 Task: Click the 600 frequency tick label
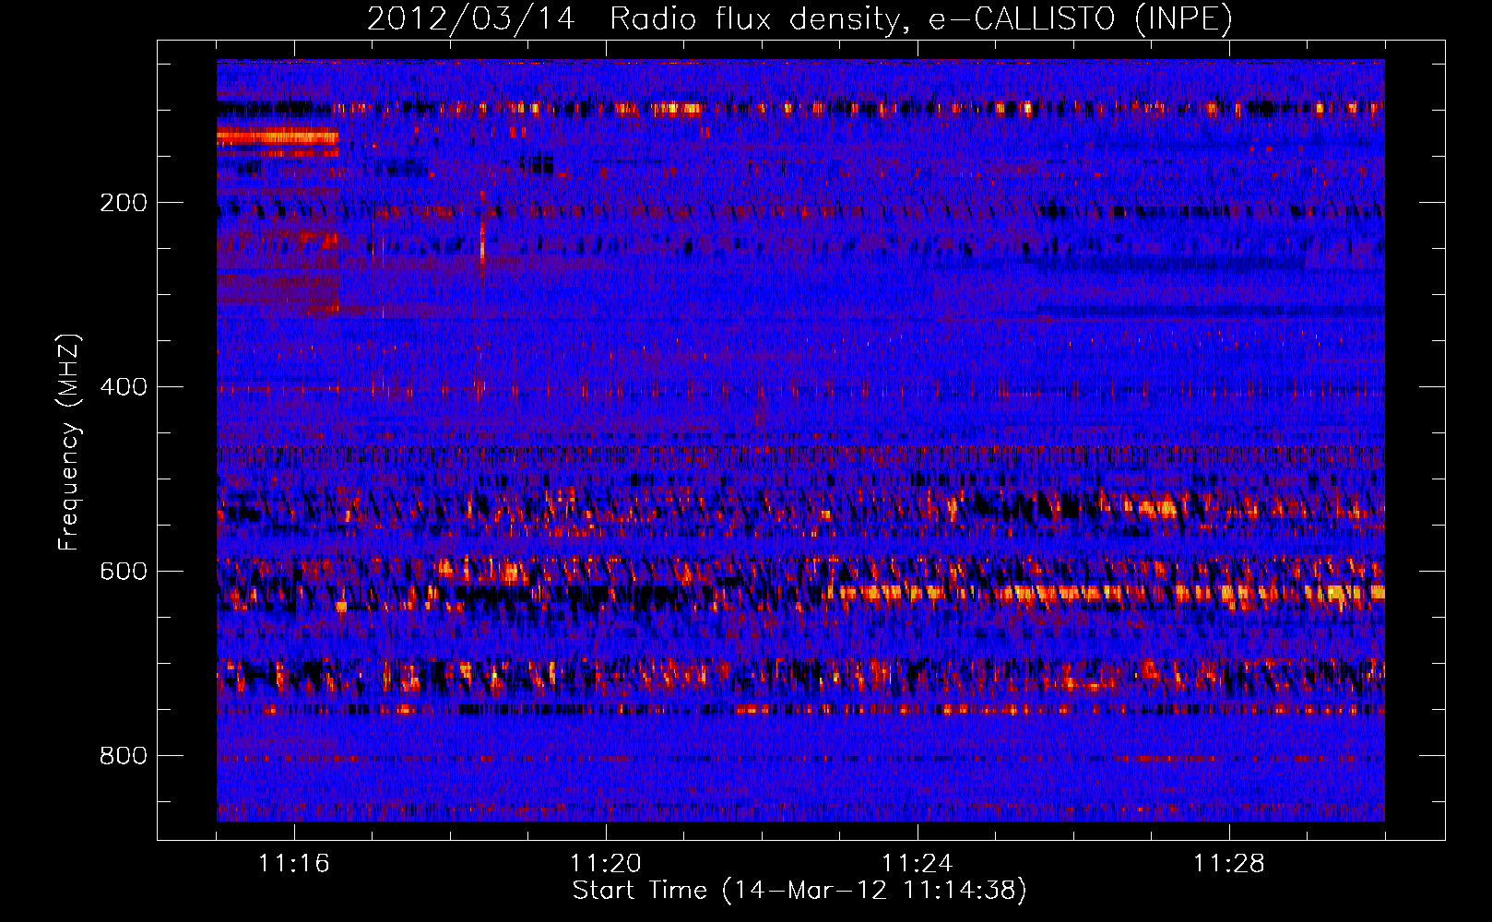(124, 572)
